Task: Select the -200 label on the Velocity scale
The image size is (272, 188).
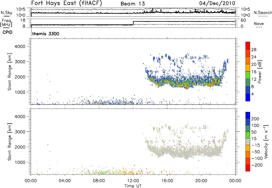Action: (x=257, y=165)
